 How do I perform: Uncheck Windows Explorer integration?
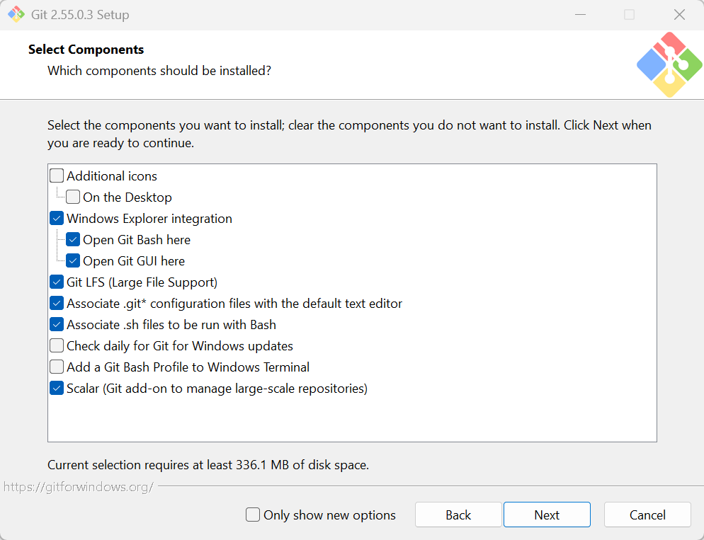[57, 219]
